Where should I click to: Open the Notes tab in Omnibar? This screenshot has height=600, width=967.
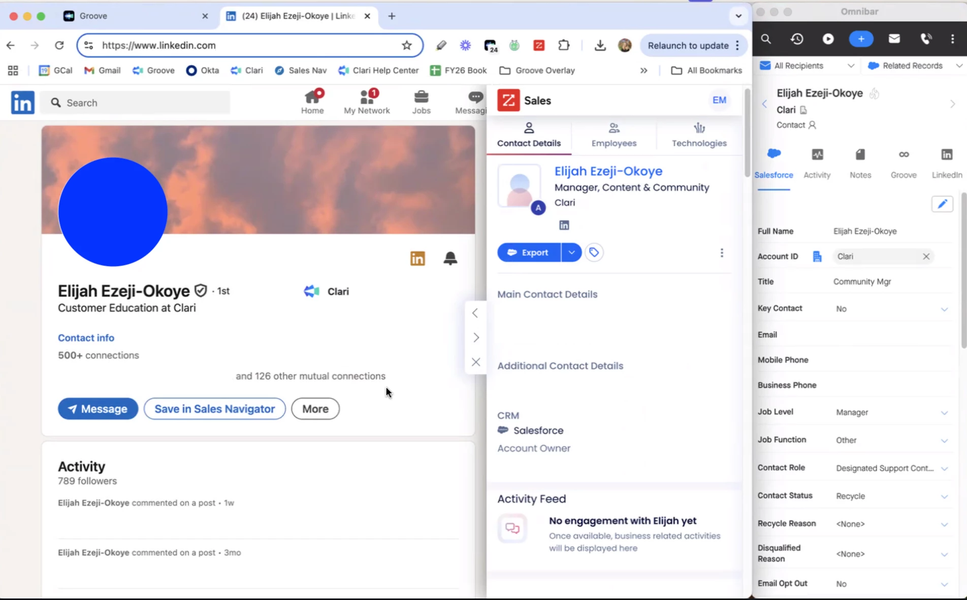860,163
